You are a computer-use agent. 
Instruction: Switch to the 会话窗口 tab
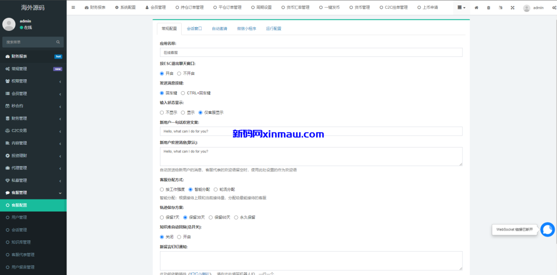(194, 29)
